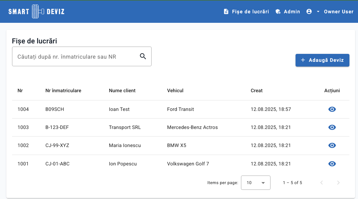Viewport: 358px width, 199px height.
Task: Open the Fișe de lucrări menu item
Action: (250, 12)
